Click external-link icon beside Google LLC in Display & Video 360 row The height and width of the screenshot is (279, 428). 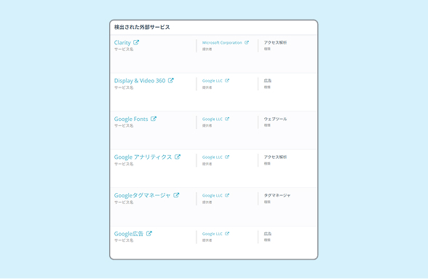[227, 81]
